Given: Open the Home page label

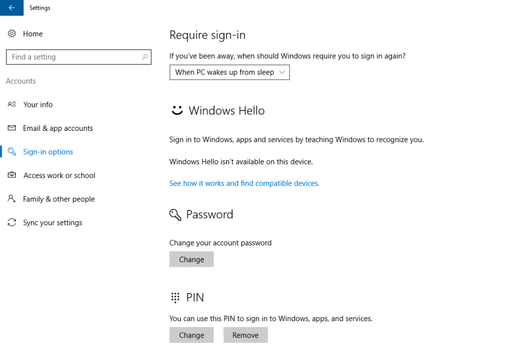Looking at the screenshot, I should click(x=33, y=34).
